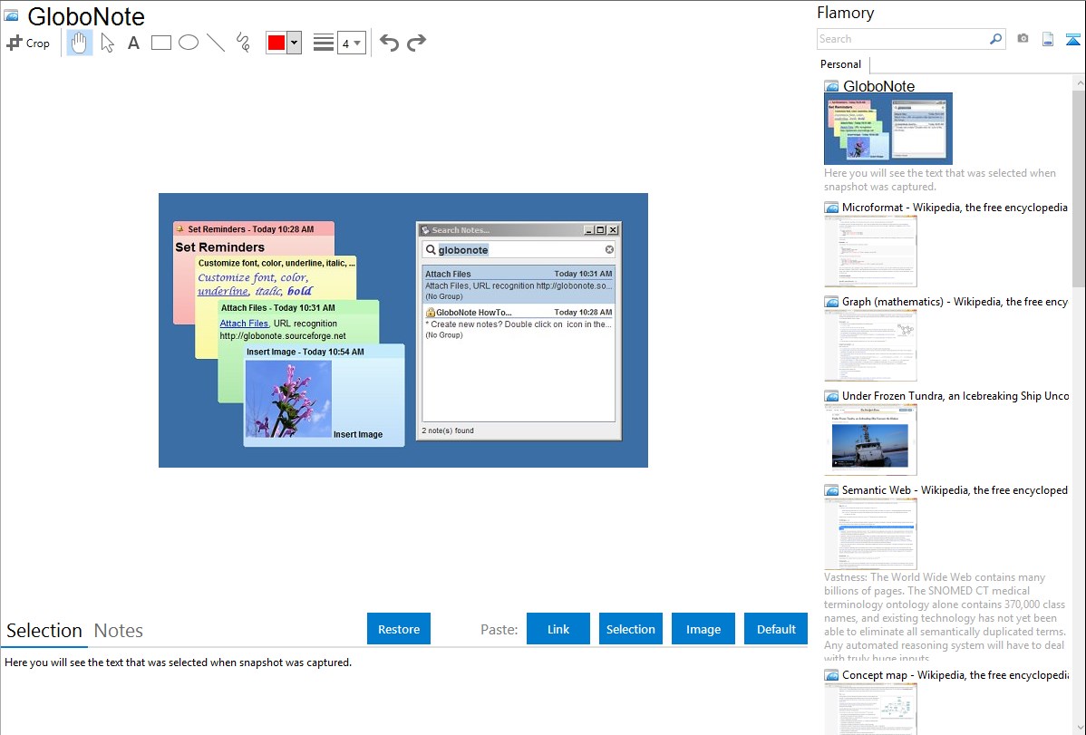Choose the straight line tool

click(216, 43)
